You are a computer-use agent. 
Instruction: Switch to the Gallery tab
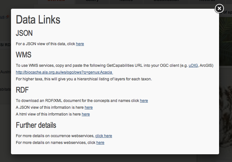[92, 1]
